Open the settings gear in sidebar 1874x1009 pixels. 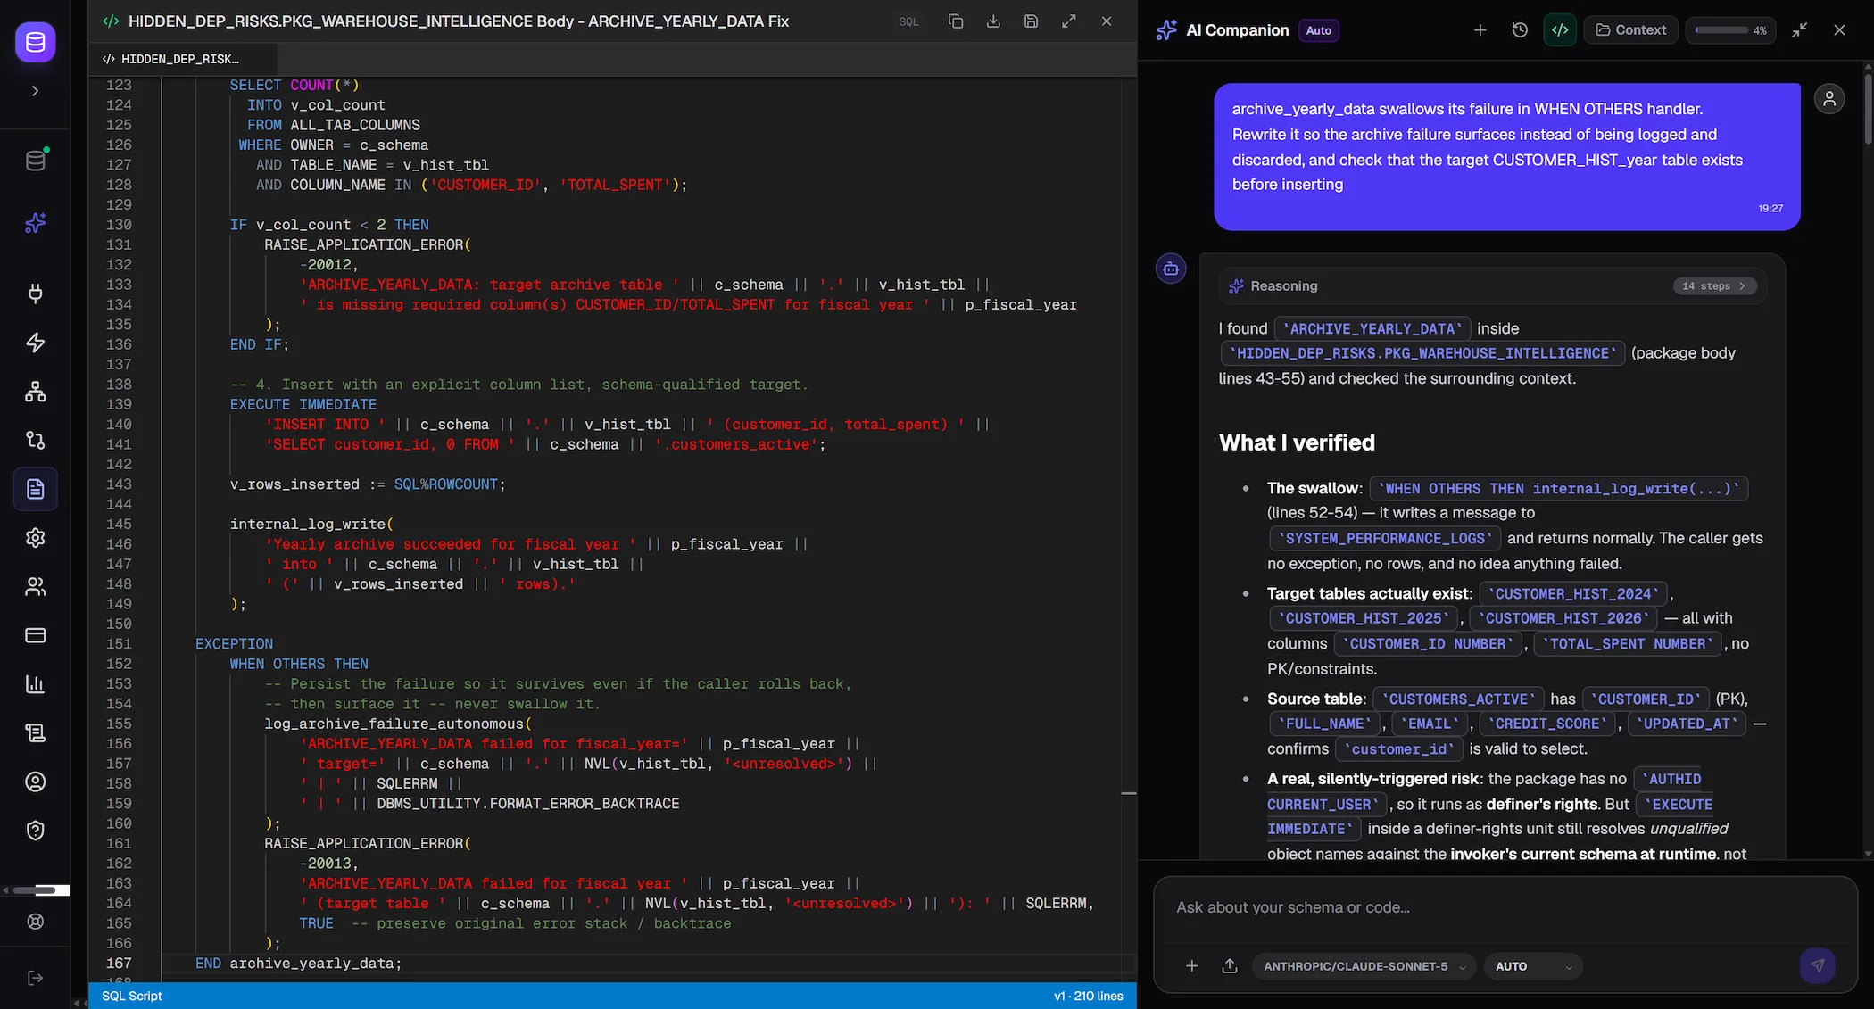click(36, 538)
